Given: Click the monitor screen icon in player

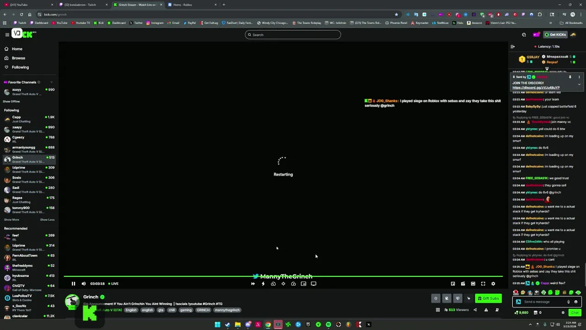Looking at the screenshot, I should coord(314,284).
